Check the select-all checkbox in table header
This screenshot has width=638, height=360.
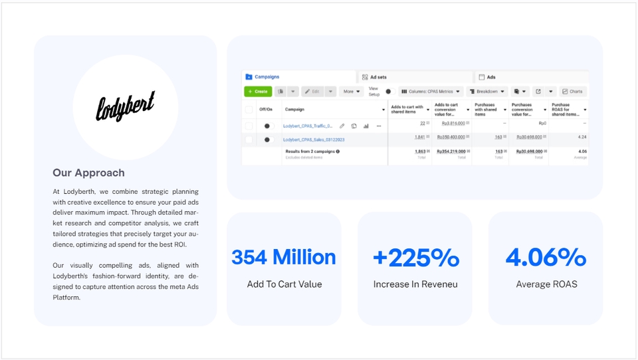249,110
